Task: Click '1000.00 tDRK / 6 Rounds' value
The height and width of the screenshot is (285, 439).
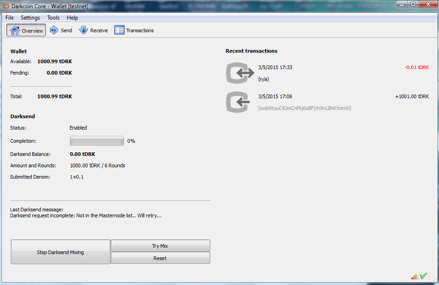Action: tap(97, 165)
